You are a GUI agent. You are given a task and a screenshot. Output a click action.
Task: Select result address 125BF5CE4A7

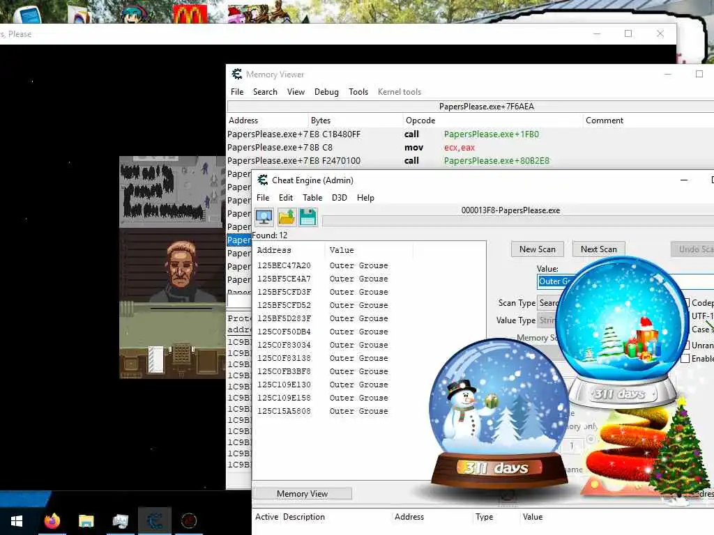[x=284, y=279]
